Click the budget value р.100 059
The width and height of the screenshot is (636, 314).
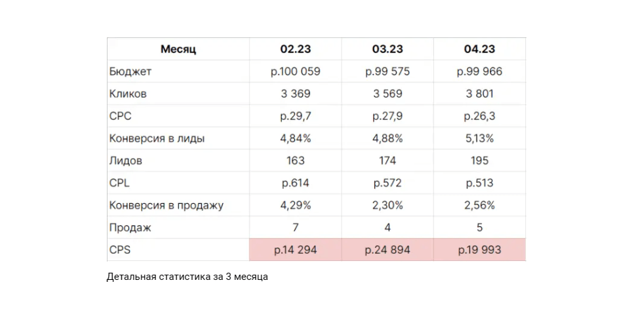point(295,71)
